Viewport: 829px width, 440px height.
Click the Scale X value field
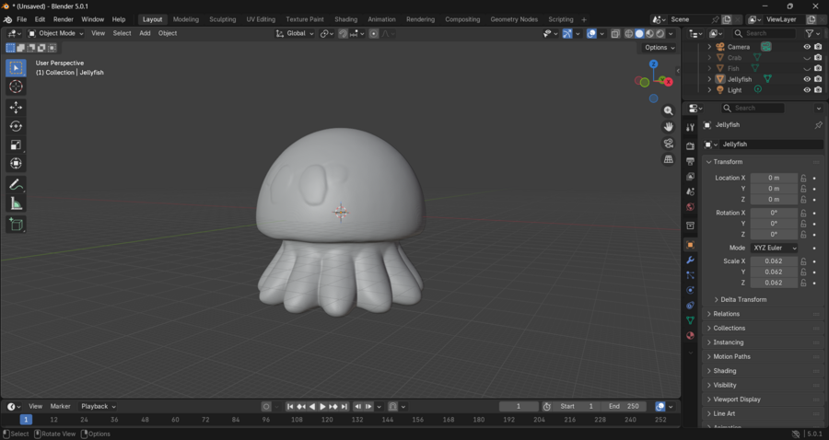[774, 261]
